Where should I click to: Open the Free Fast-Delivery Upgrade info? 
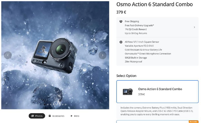click(x=139, y=25)
